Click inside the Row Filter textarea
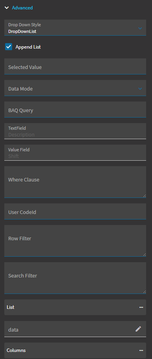 (x=75, y=241)
